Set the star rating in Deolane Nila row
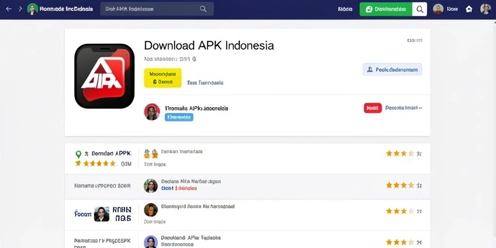496x248 pixels. pos(403,186)
